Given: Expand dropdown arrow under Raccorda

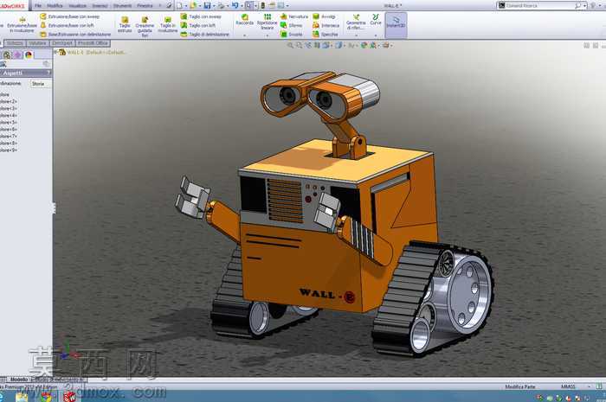Looking at the screenshot, I should 245,35.
